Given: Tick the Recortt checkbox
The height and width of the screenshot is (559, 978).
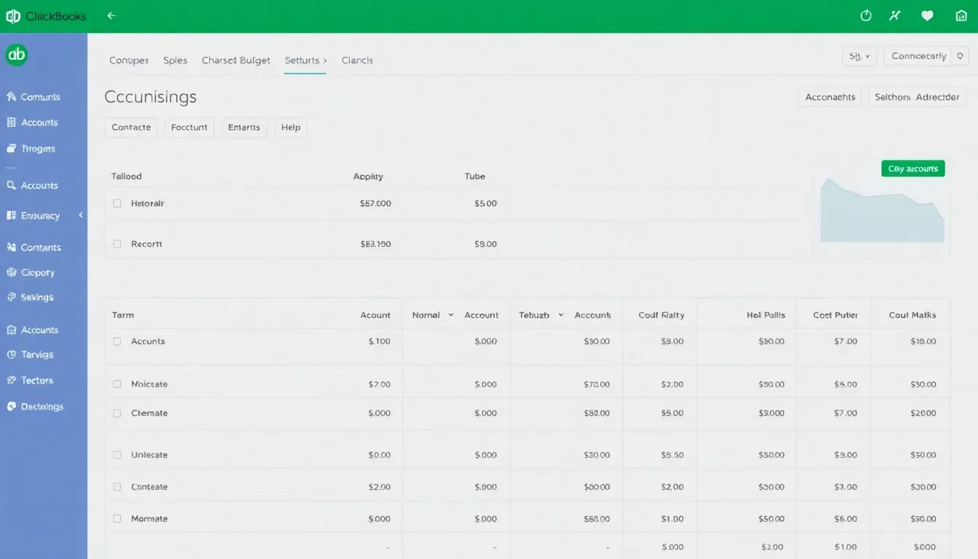Looking at the screenshot, I should pyautogui.click(x=116, y=244).
